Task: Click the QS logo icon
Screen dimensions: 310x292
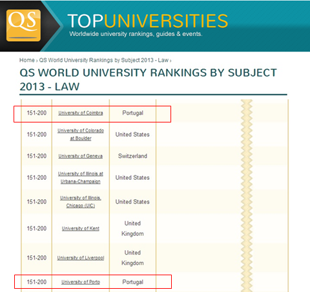Action: click(23, 25)
